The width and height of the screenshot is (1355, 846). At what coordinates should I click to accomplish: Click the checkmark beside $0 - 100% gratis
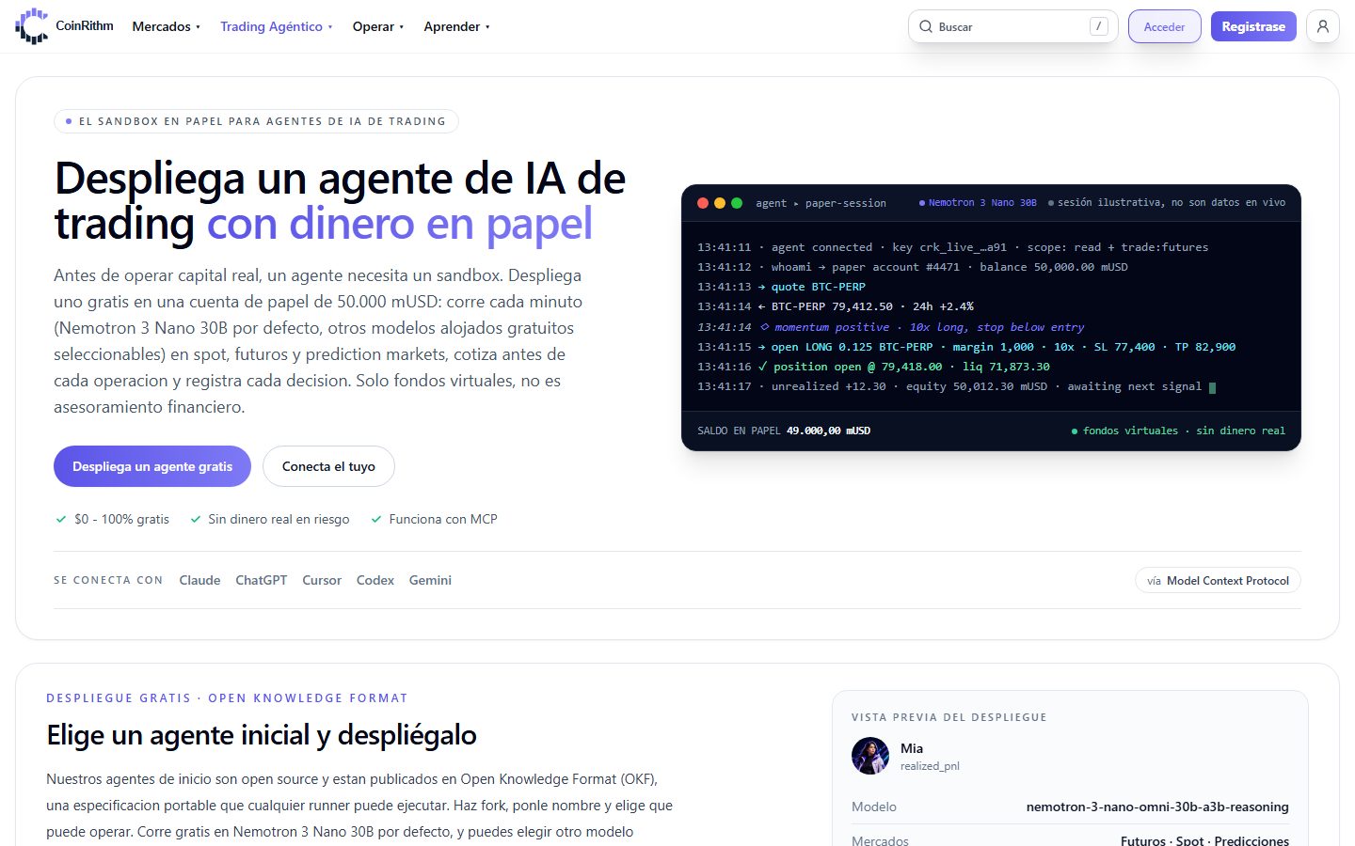[61, 519]
